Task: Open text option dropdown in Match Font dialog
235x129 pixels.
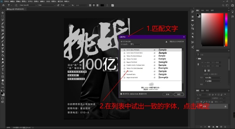Action: (x=135, y=44)
